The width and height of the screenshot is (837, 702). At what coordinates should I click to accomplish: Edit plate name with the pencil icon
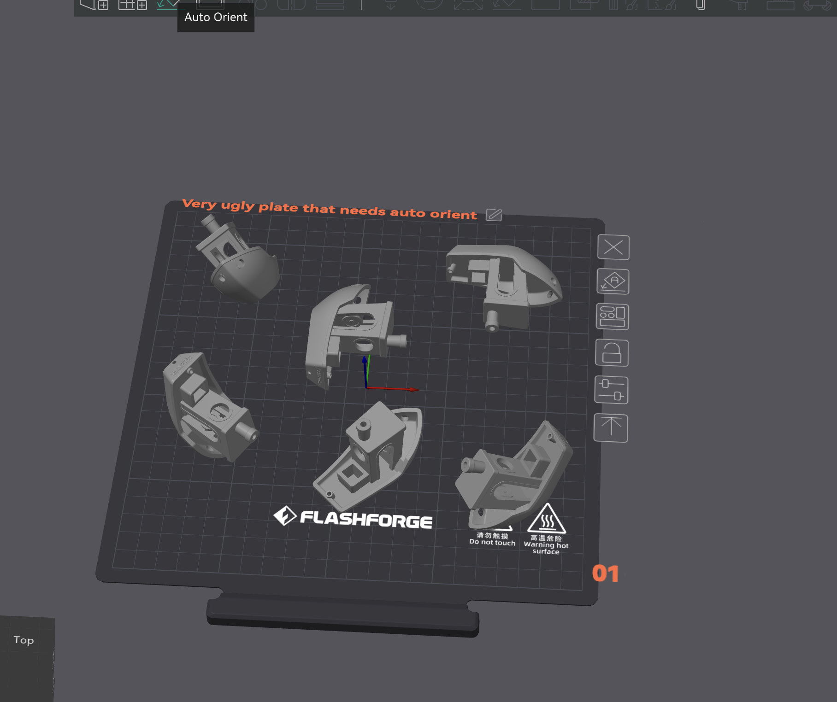pyautogui.click(x=494, y=215)
